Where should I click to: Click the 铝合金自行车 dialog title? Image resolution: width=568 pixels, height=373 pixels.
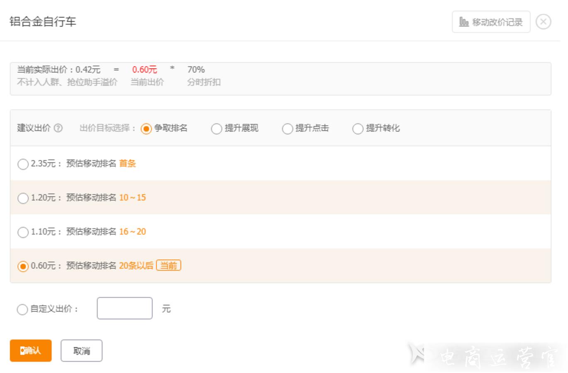point(43,22)
